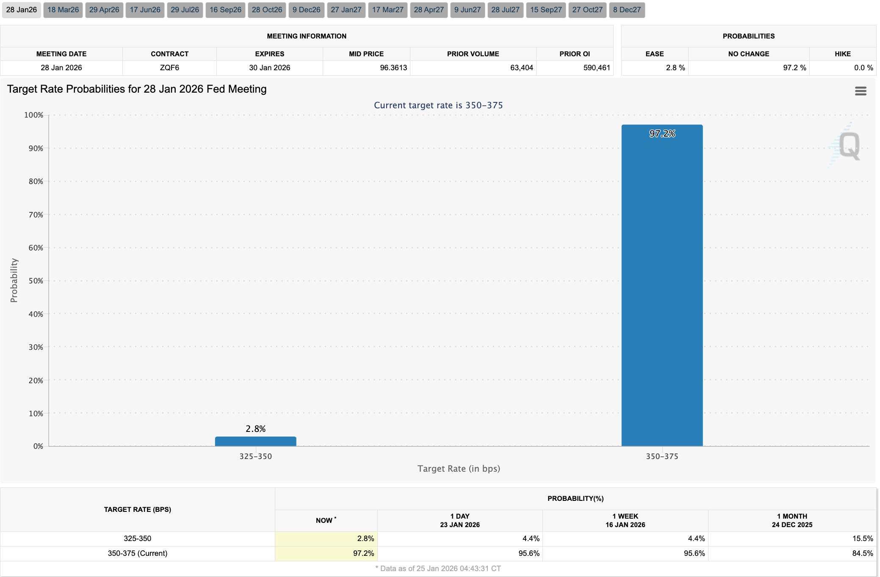Choose the 27 Jan27 meeting tab
This screenshot has width=880, height=577.
coord(346,10)
